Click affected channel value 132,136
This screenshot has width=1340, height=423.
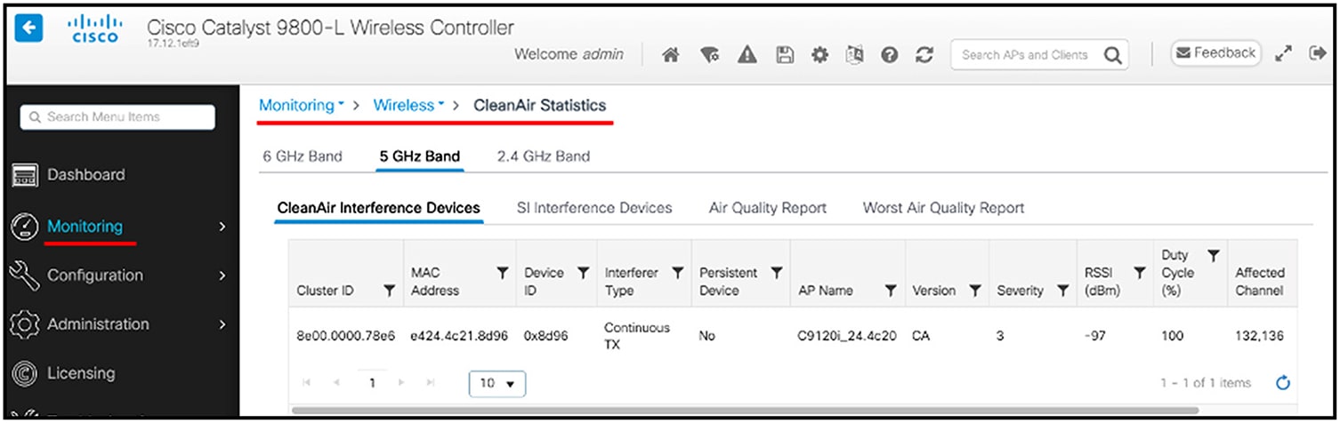(x=1259, y=337)
